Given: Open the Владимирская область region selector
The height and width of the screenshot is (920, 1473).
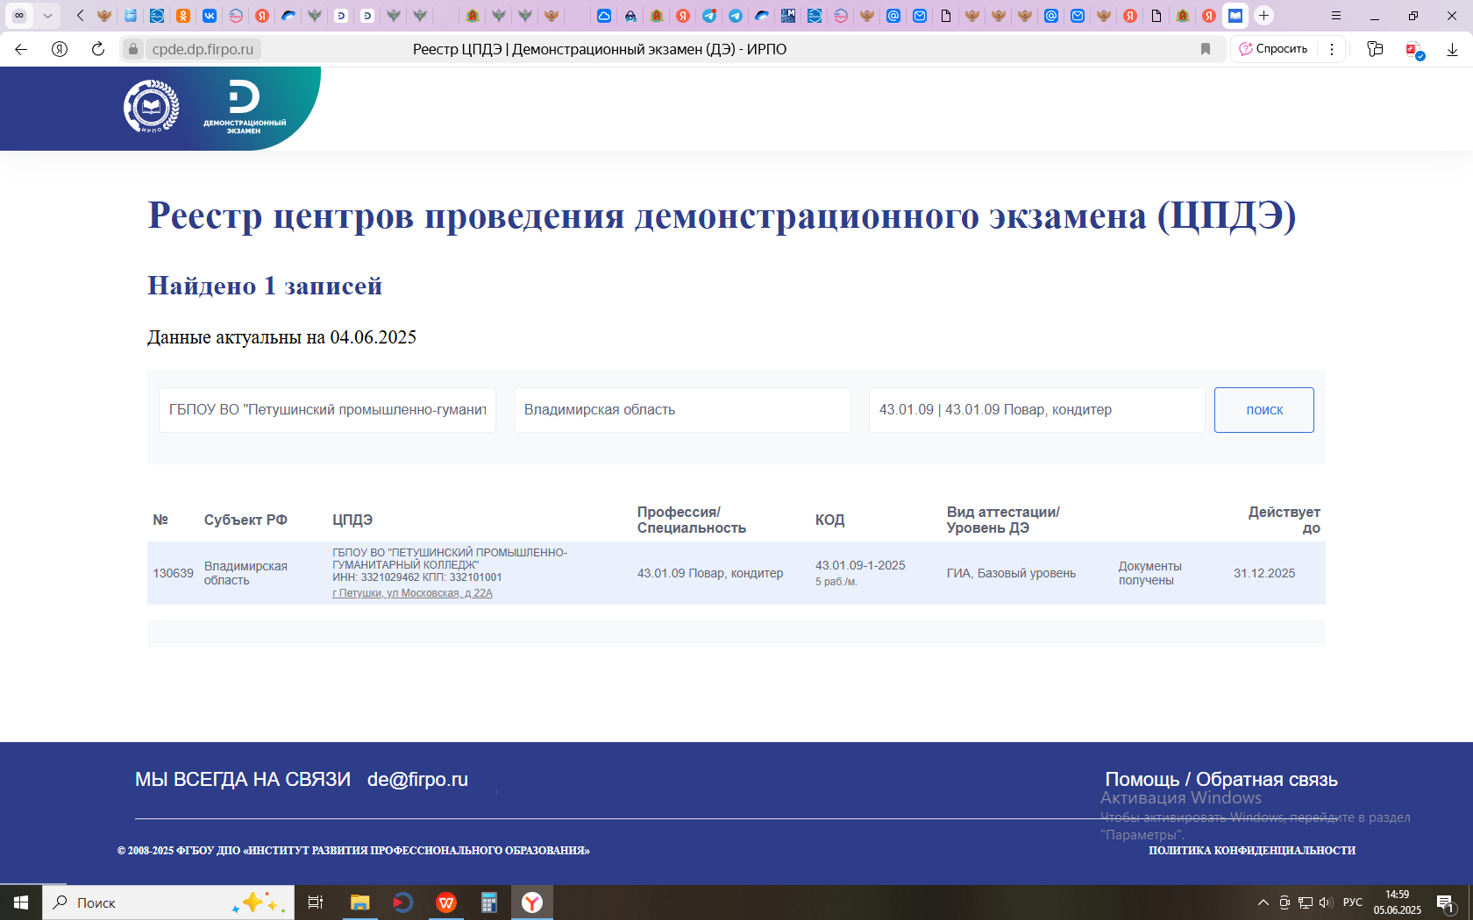Looking at the screenshot, I should [x=682, y=410].
